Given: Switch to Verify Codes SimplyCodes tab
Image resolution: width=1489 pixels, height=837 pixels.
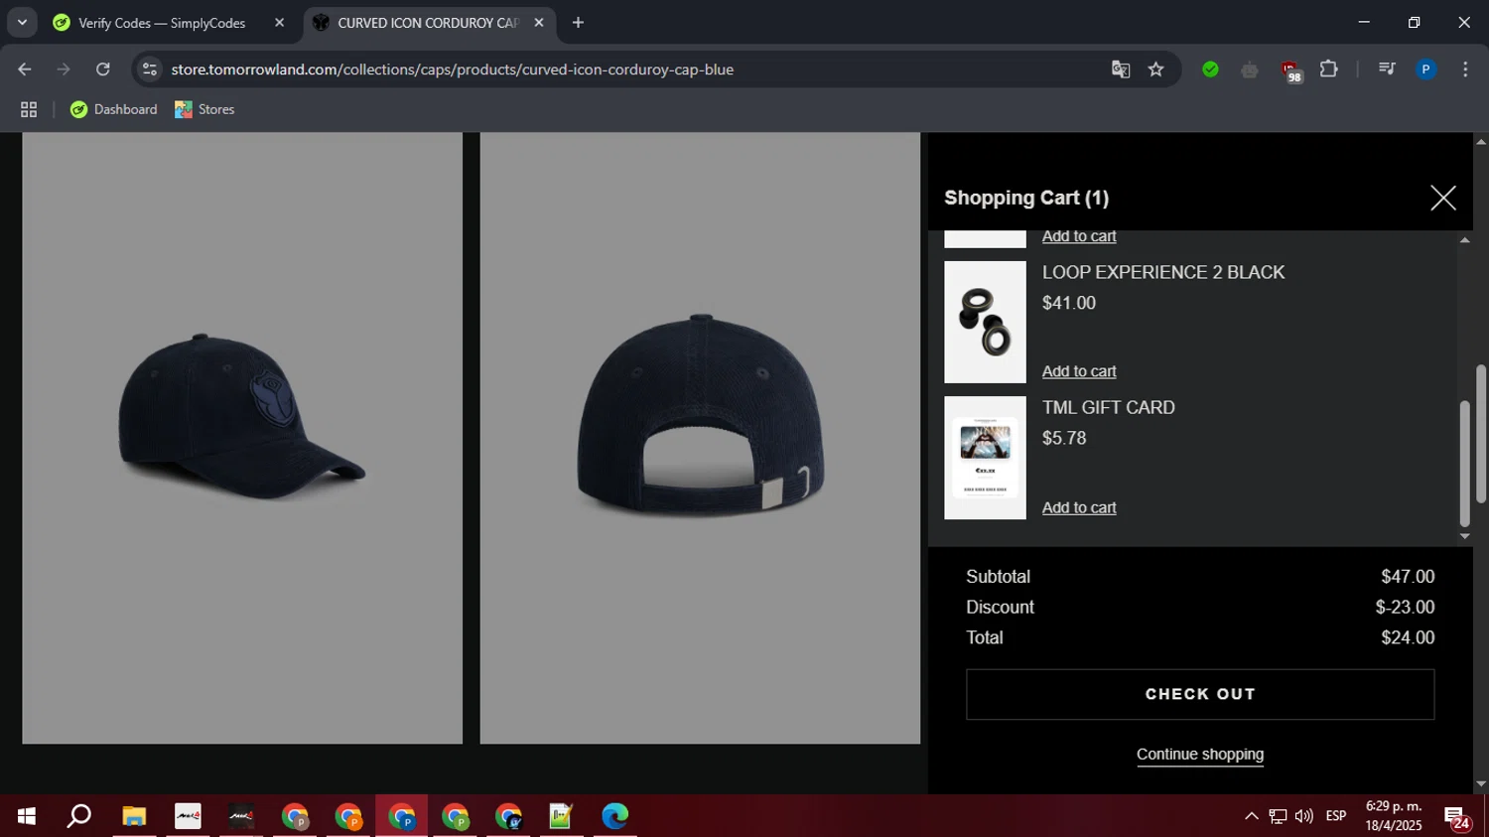Looking at the screenshot, I should click(x=162, y=23).
